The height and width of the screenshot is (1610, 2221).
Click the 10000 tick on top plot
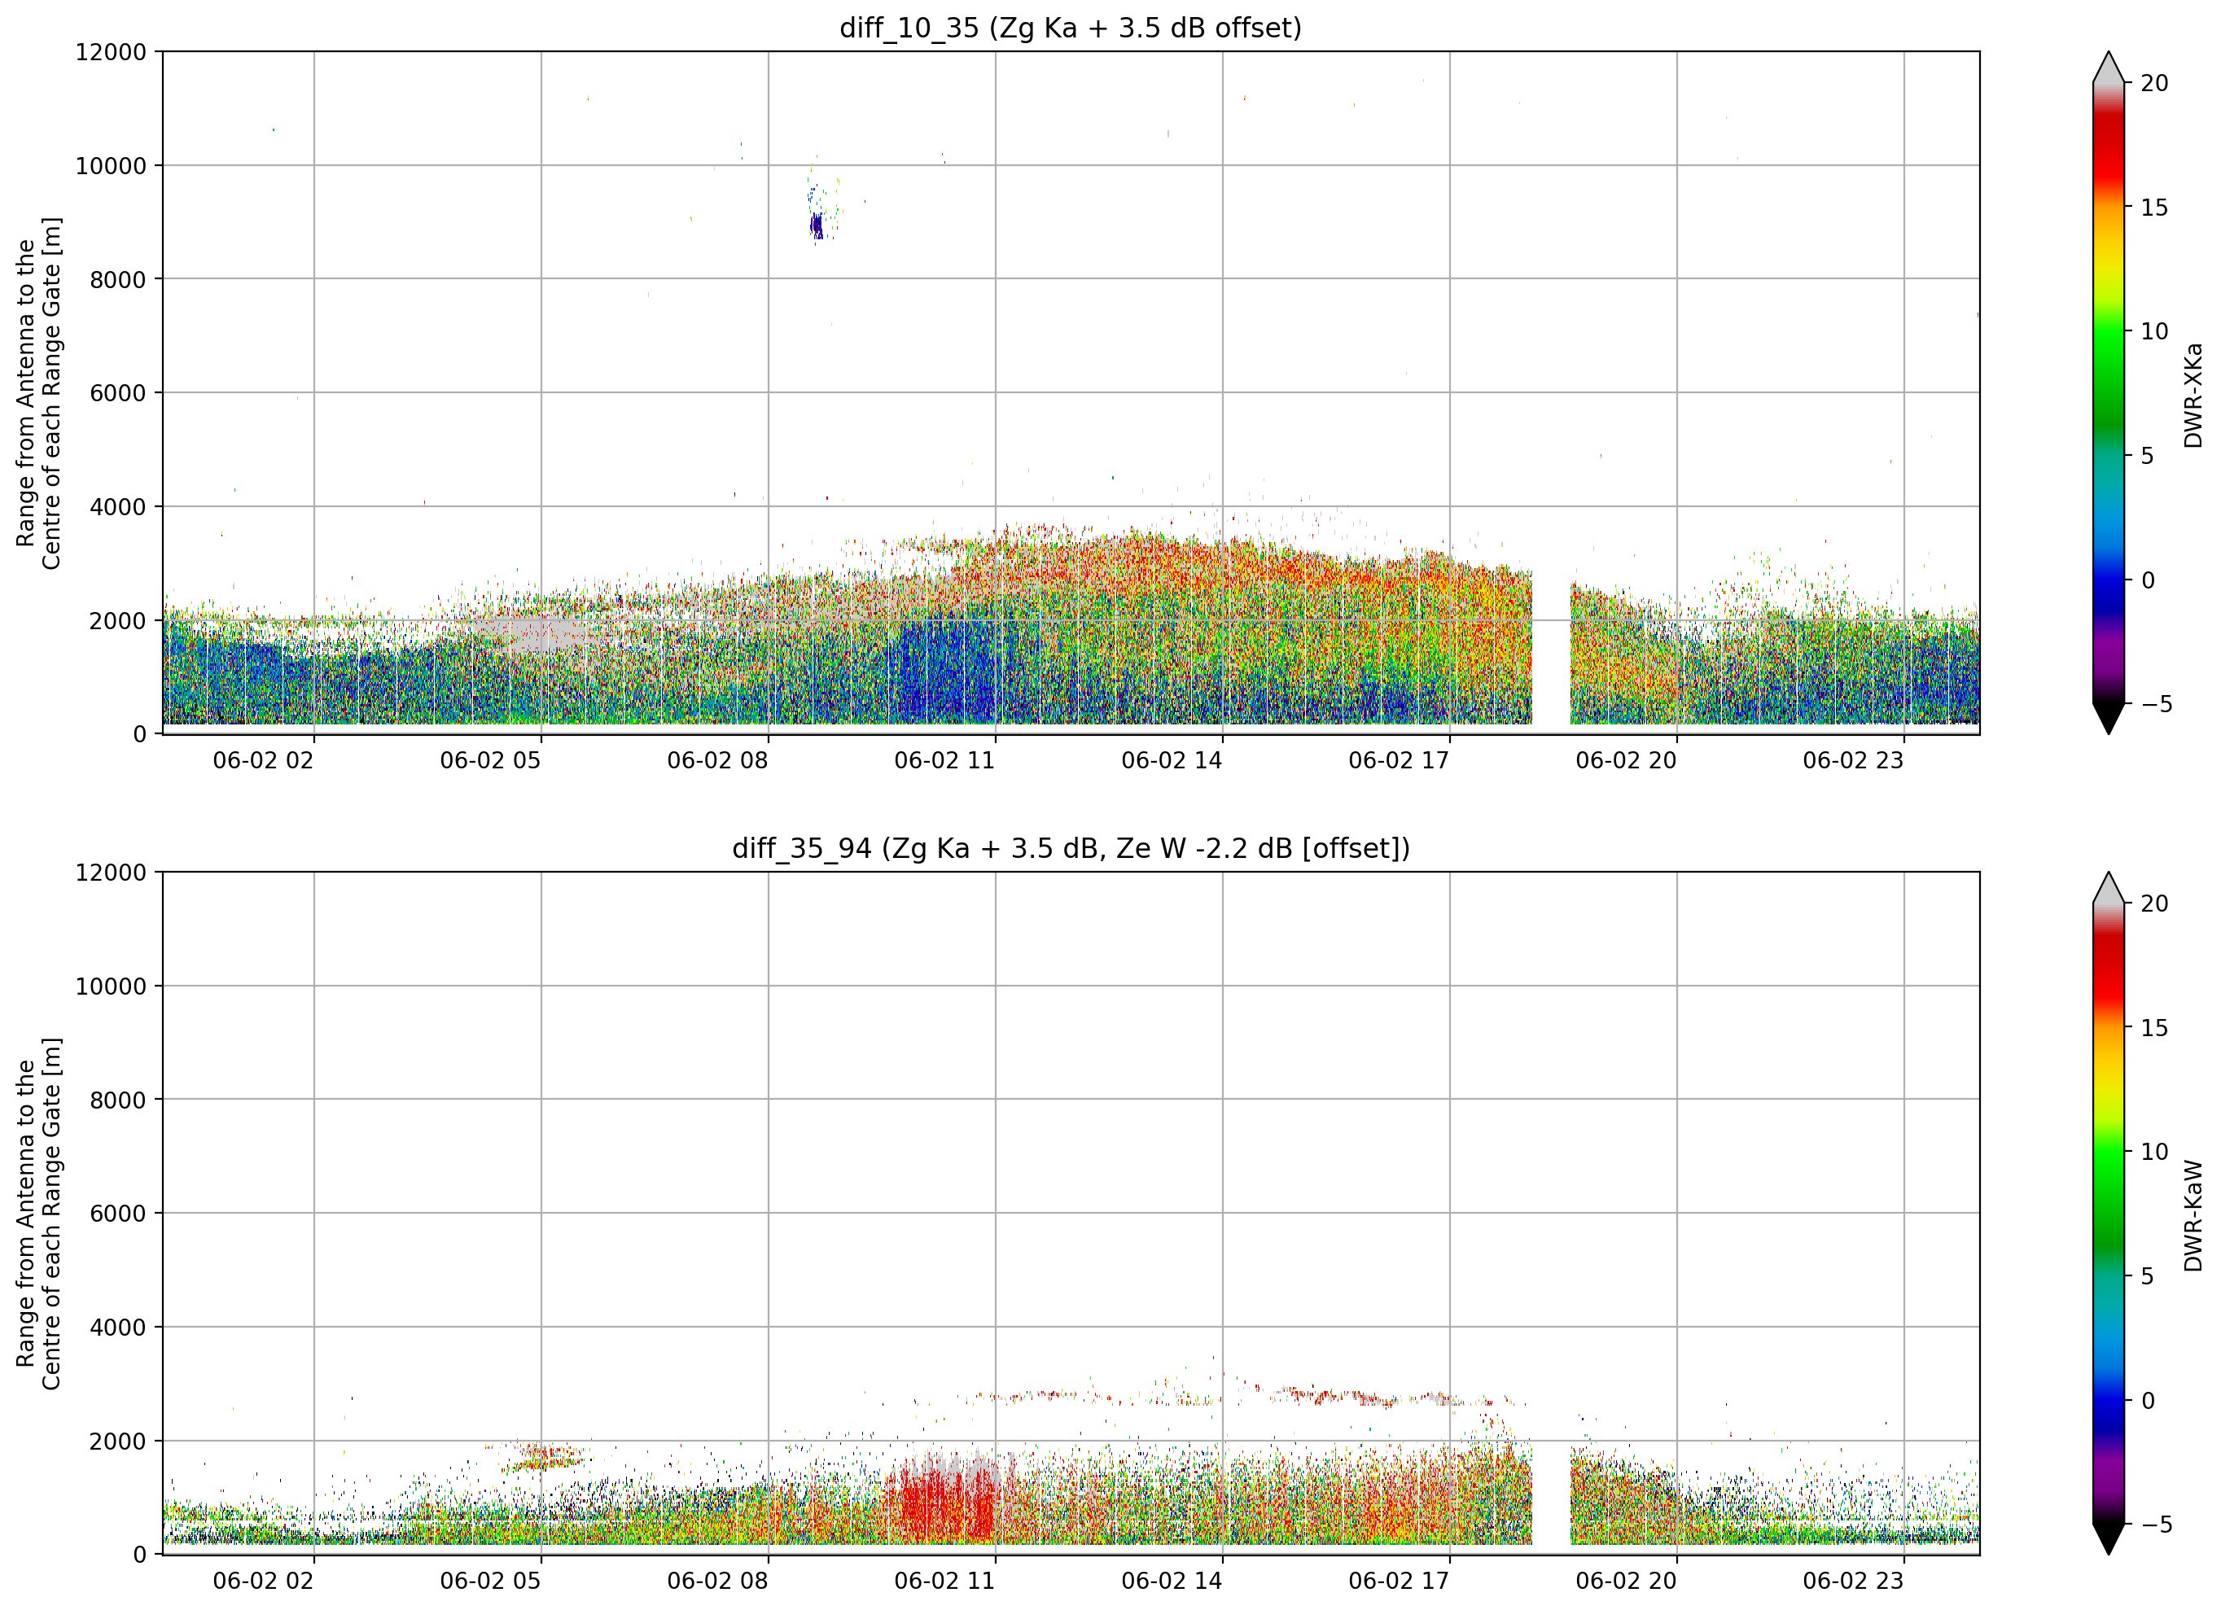111,165
